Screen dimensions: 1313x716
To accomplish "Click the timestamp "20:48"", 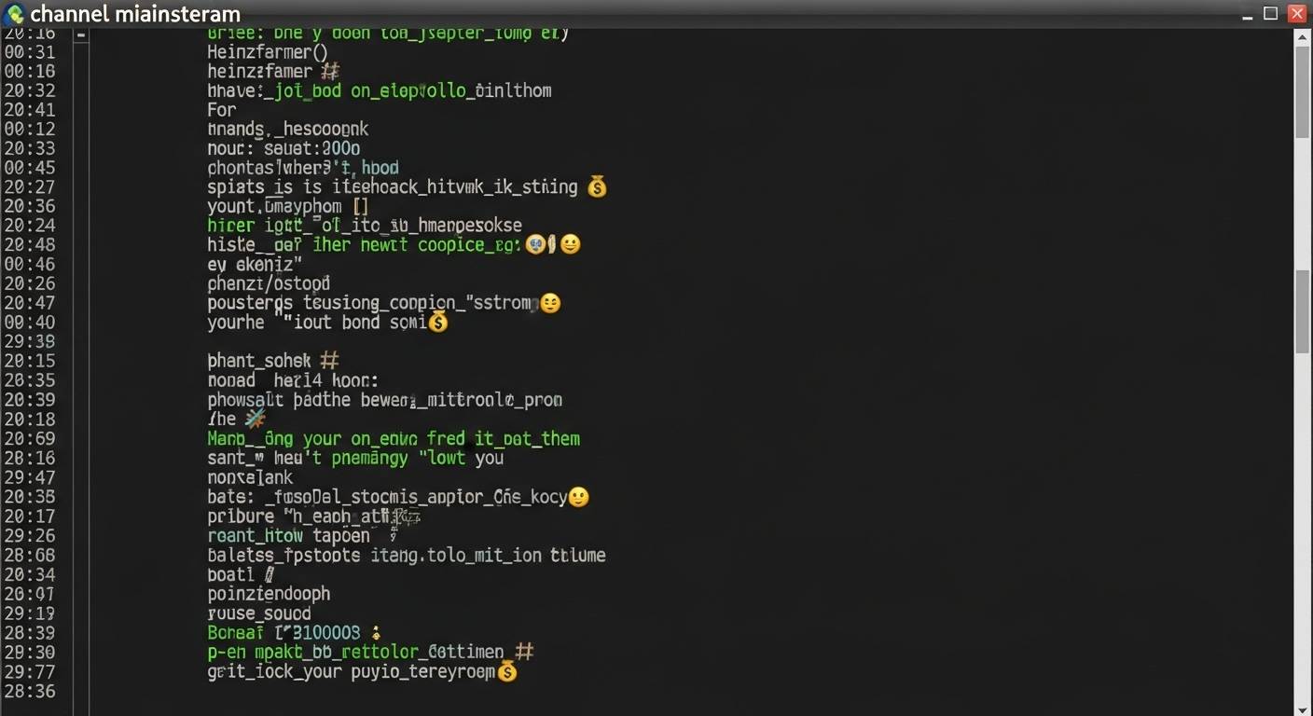I will pyautogui.click(x=29, y=245).
